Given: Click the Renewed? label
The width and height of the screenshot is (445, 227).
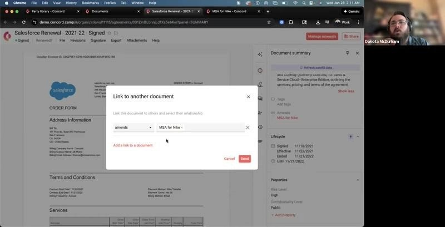Looking at the screenshot, I should [44, 41].
